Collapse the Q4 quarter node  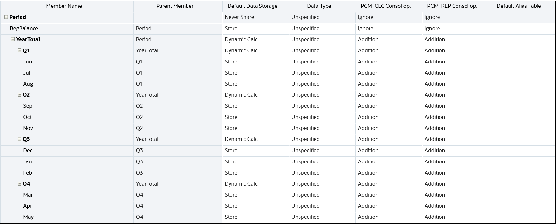pyautogui.click(x=19, y=184)
